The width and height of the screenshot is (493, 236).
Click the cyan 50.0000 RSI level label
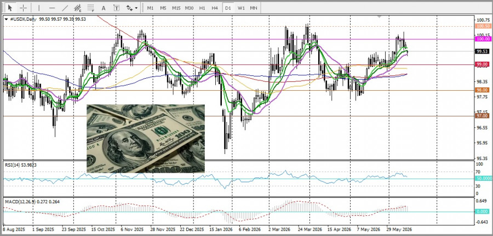[483, 178]
